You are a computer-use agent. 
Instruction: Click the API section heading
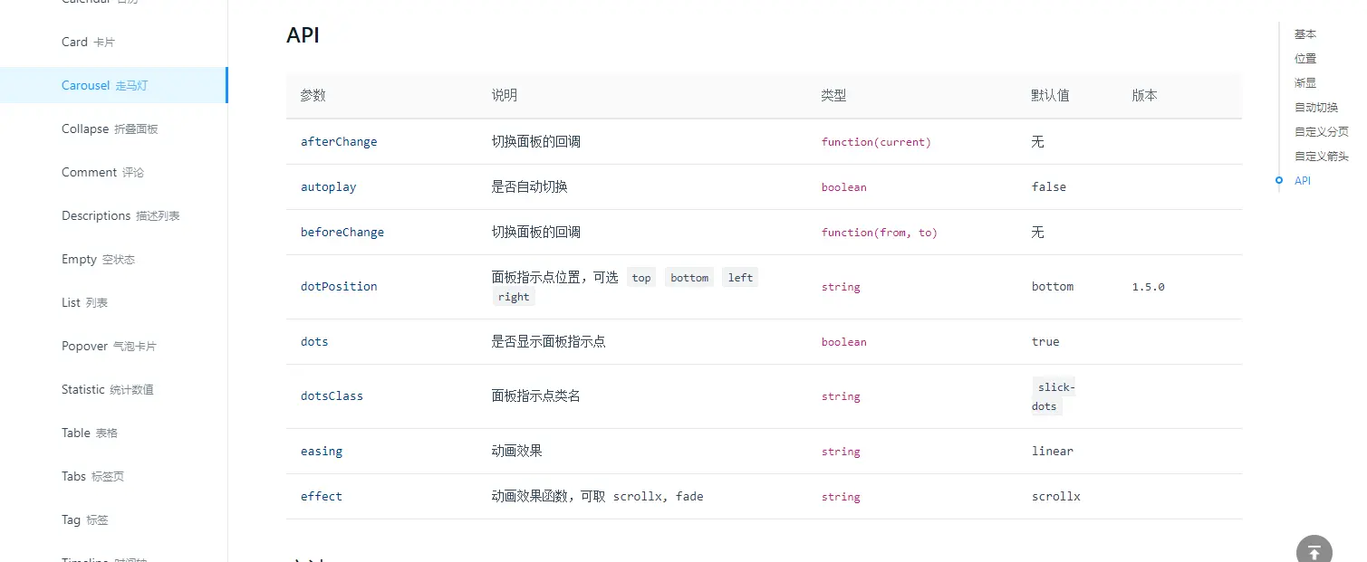coord(303,35)
